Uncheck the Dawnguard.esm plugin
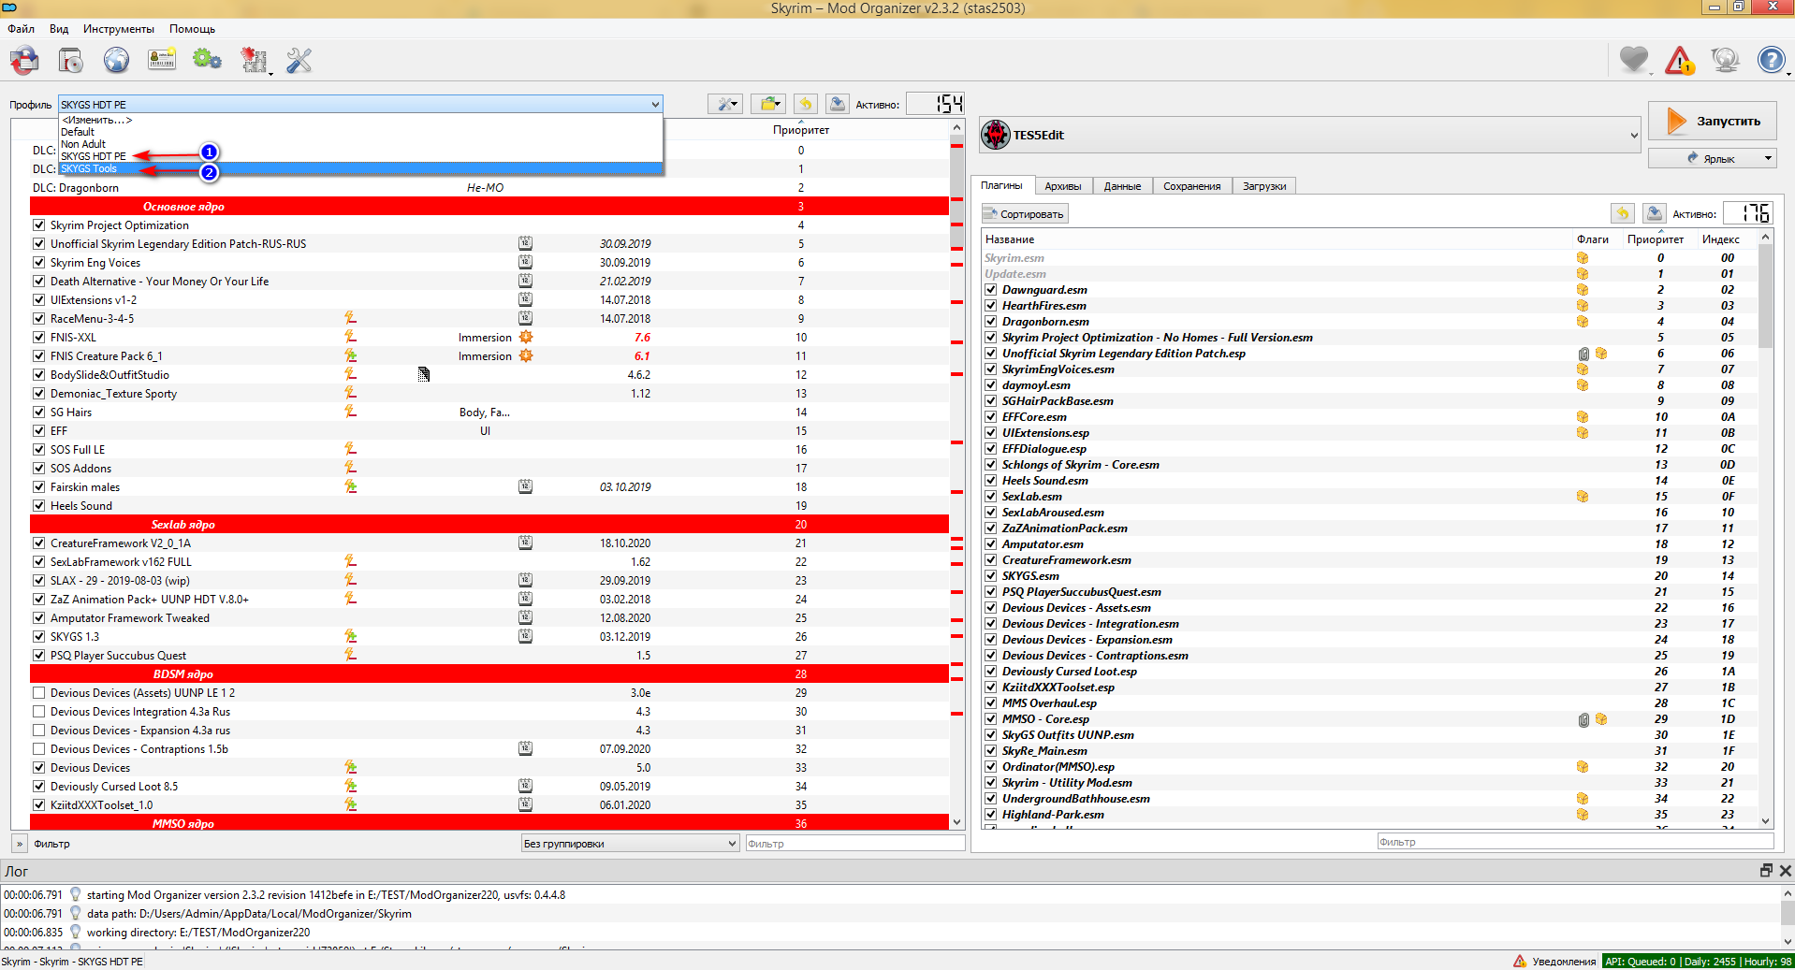 tap(990, 290)
